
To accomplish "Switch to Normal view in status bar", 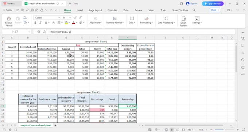I will pos(172,130).
